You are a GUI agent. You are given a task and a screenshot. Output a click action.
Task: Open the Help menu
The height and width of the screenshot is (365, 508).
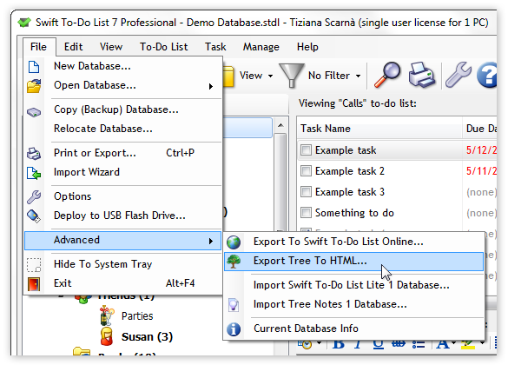(307, 47)
